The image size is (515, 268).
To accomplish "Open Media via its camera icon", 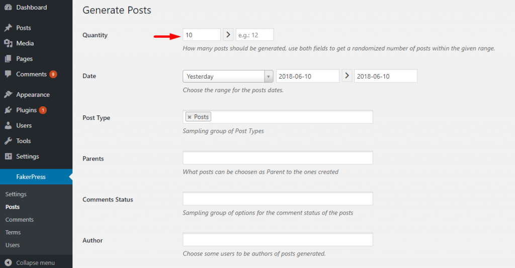I will tap(8, 43).
